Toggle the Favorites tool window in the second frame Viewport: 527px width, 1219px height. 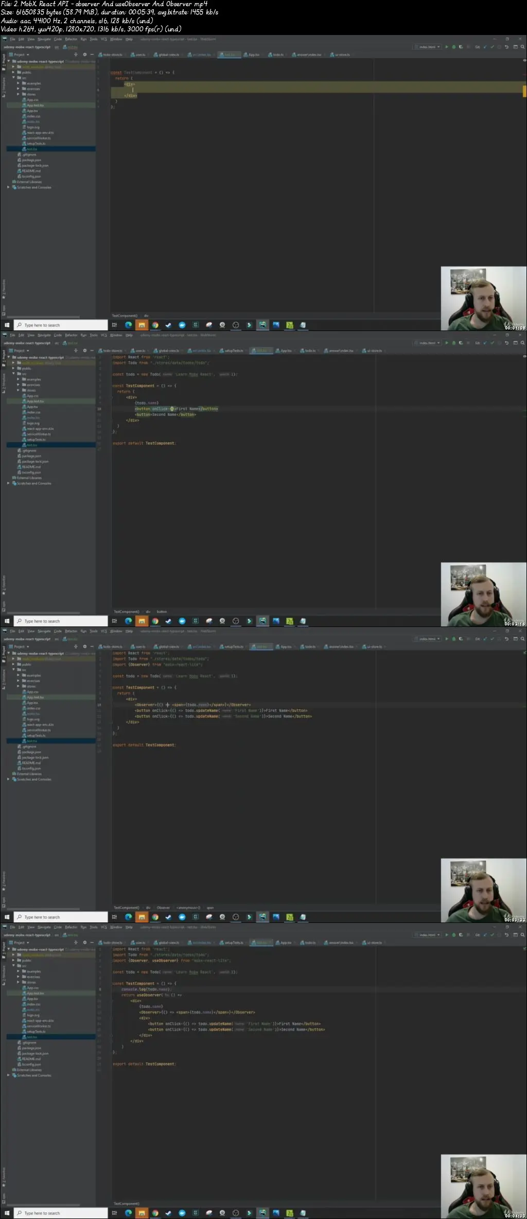click(4, 585)
